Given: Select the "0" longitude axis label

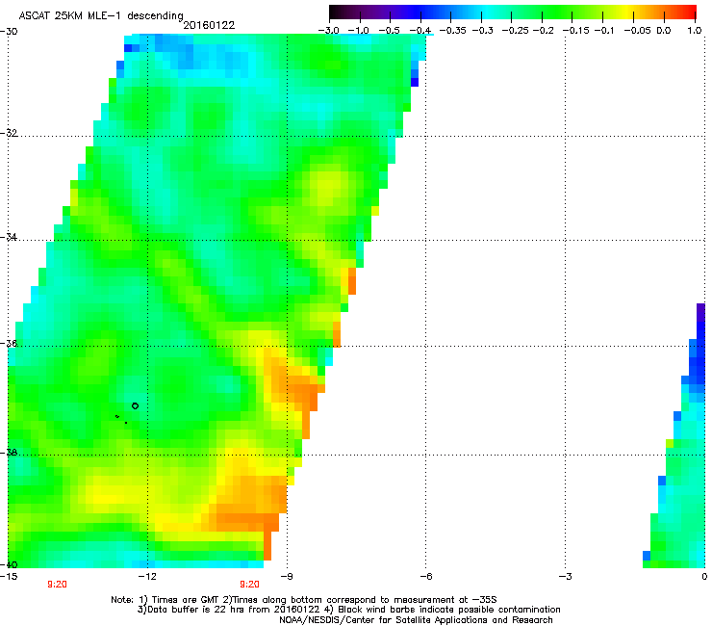Looking at the screenshot, I should point(704,577).
